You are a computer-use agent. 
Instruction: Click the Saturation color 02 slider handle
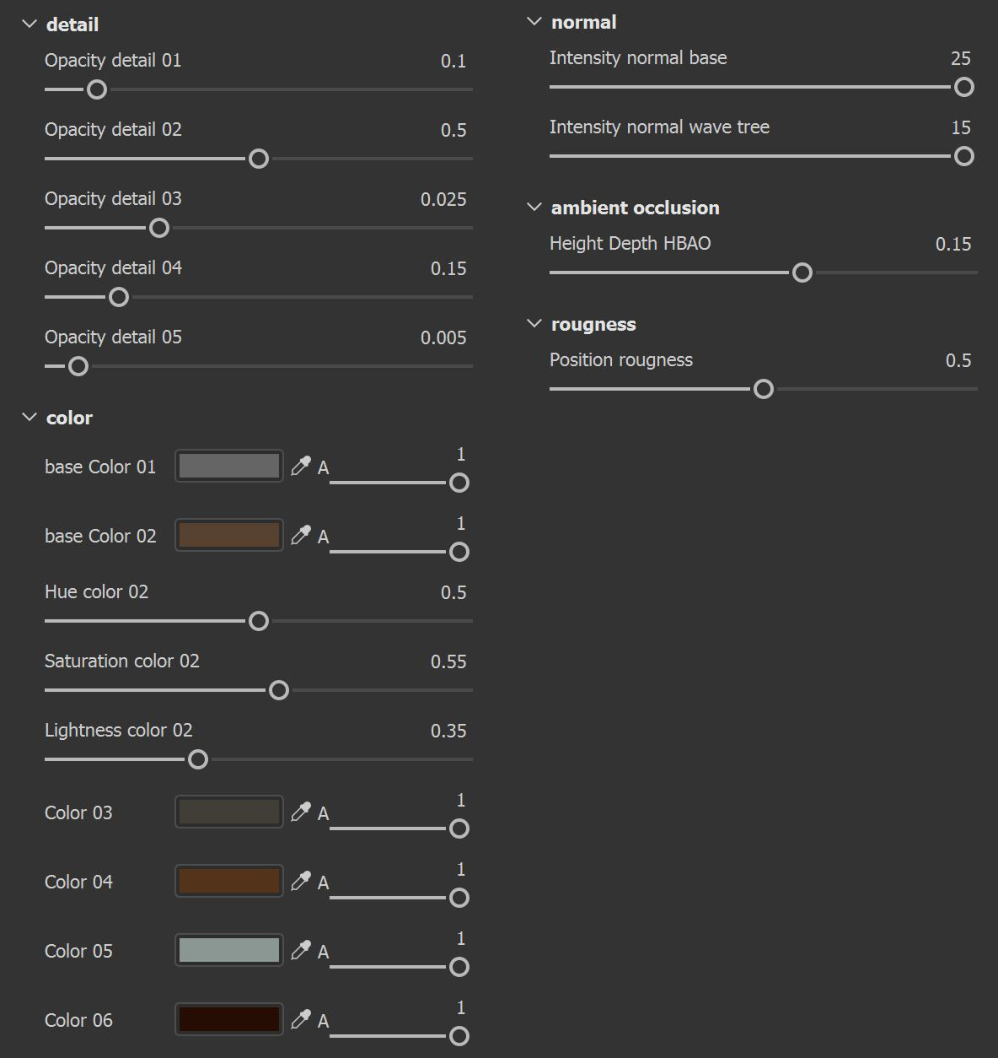pyautogui.click(x=279, y=690)
